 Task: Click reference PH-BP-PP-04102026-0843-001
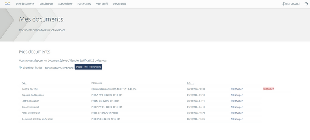click(107, 107)
